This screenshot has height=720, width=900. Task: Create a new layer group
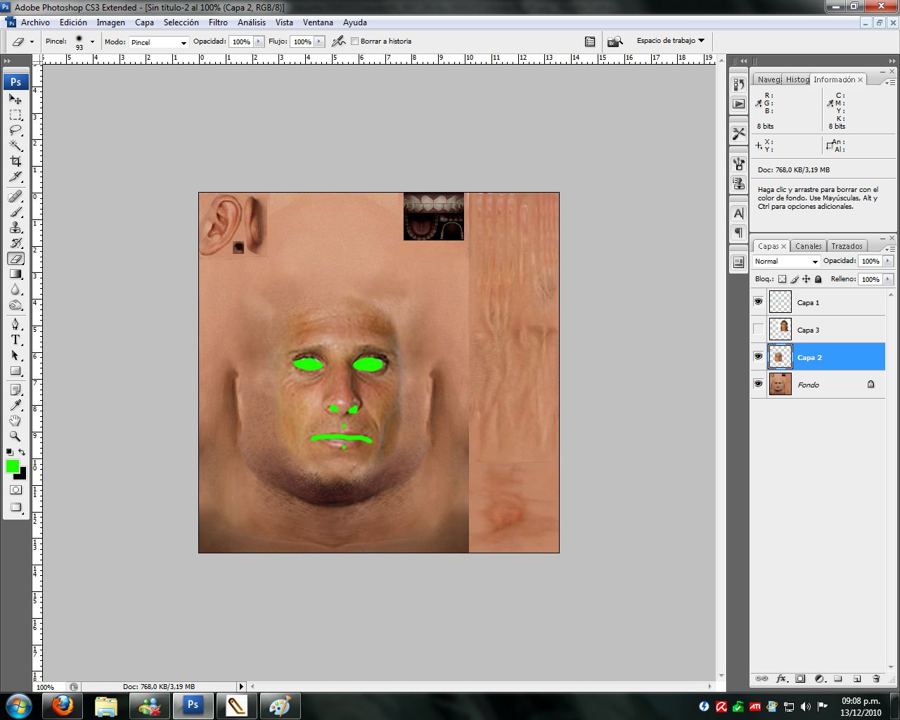[838, 679]
